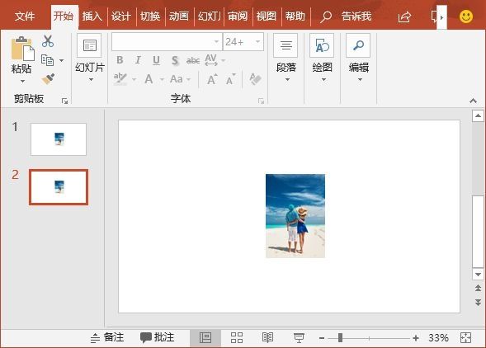Expand the 粘贴 paste options arrow
This screenshot has width=486, height=348.
click(22, 81)
